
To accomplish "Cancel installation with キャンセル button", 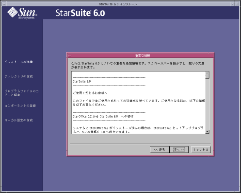I will tap(201, 150).
